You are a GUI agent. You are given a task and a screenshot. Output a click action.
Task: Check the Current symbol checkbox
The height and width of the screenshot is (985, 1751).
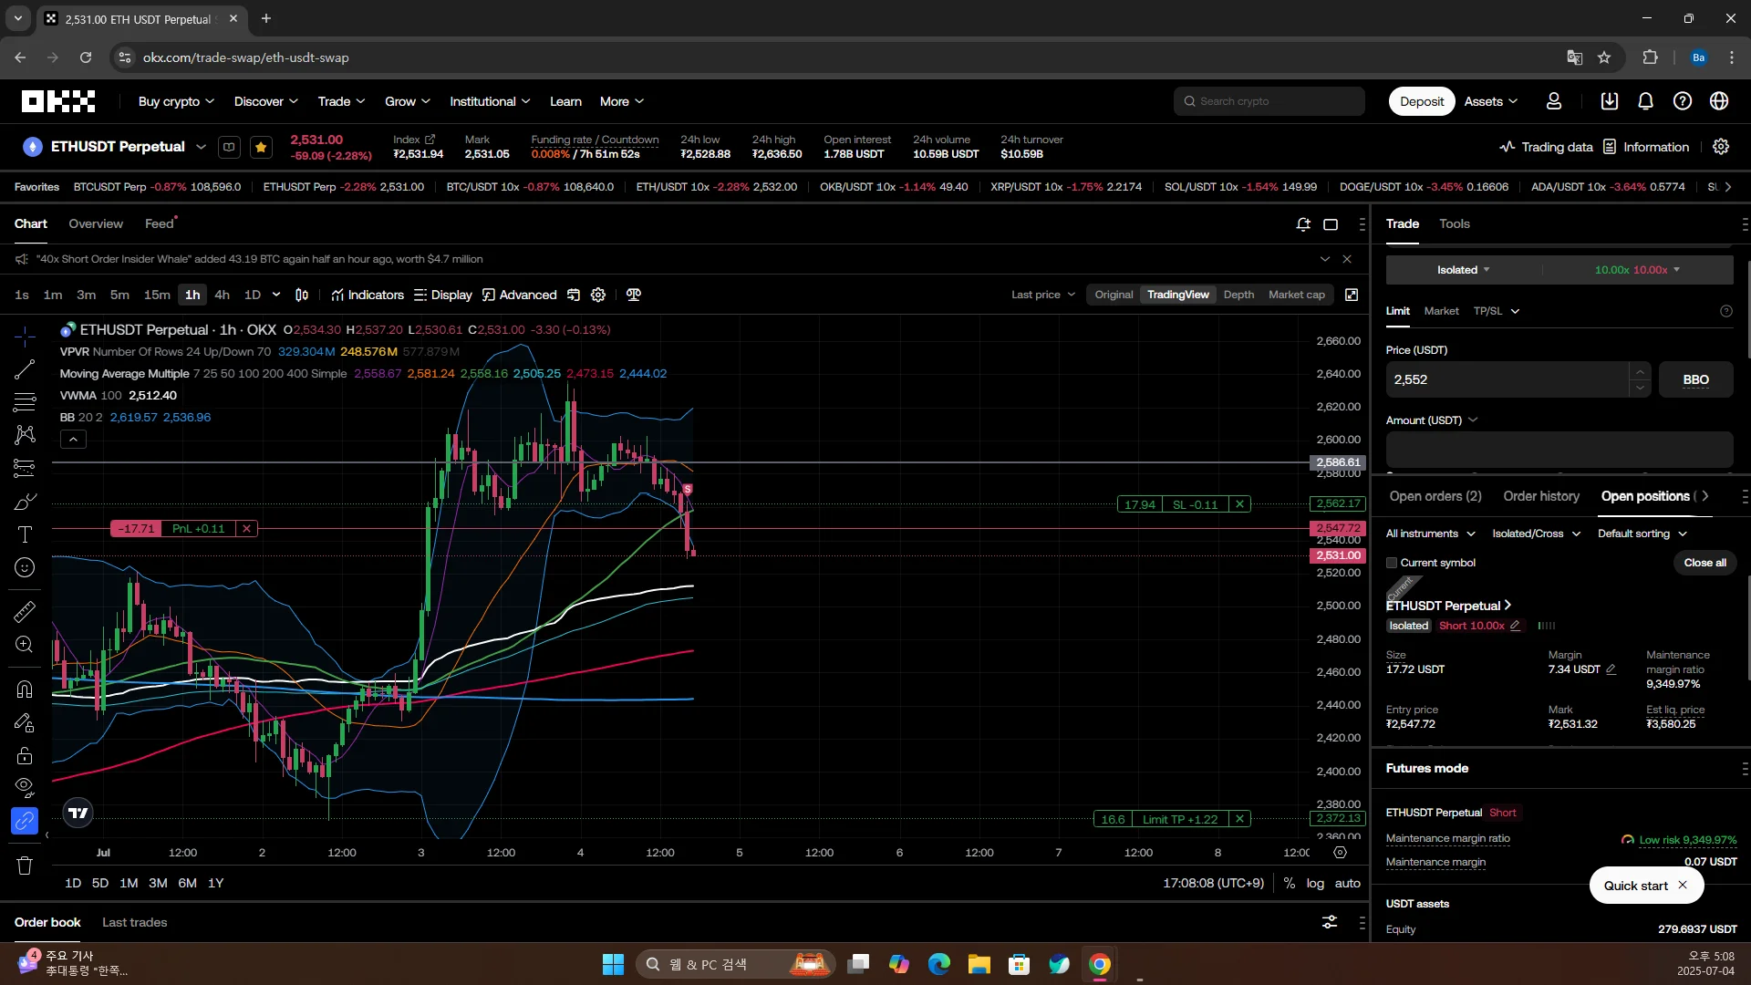tap(1392, 563)
